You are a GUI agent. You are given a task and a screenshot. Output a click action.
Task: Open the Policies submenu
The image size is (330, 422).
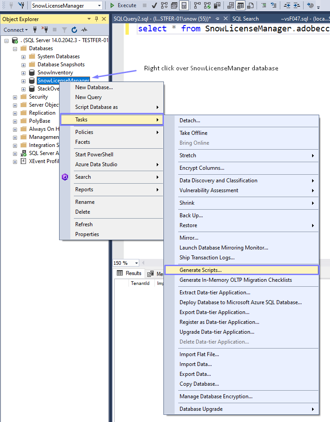(112, 132)
